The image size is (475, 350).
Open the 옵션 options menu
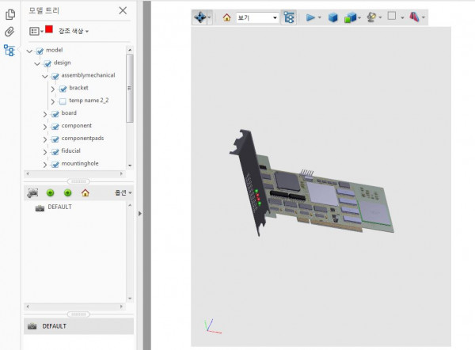click(x=123, y=192)
